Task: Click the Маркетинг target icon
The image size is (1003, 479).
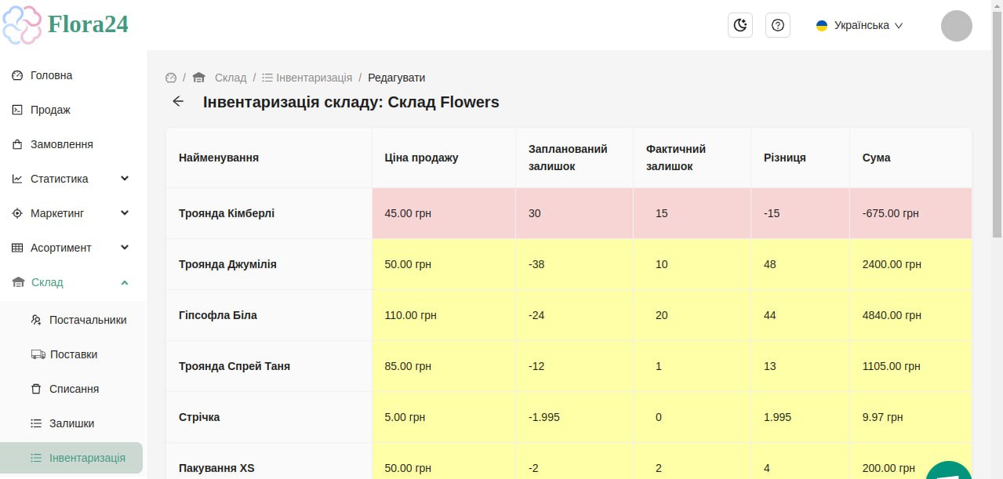Action: pos(17,213)
